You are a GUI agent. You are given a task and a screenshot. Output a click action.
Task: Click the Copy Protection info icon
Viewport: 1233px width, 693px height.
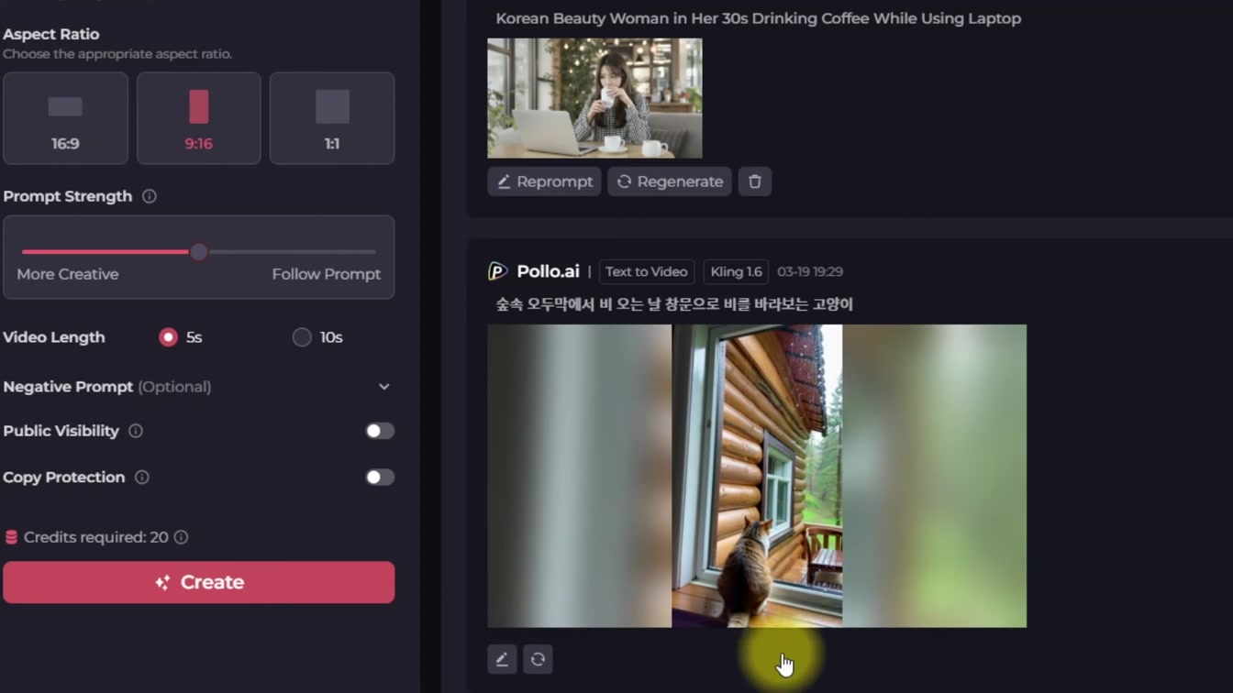click(x=142, y=477)
